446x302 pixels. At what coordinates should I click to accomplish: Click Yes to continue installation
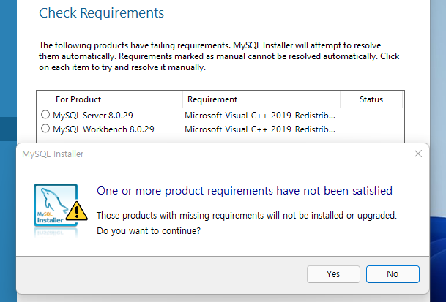click(333, 274)
